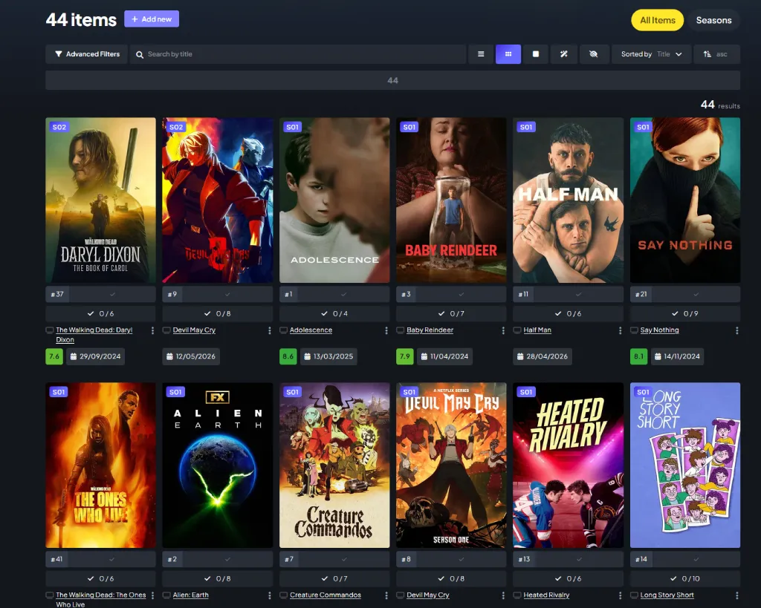Open the Heated Rivalry title link

pos(546,595)
